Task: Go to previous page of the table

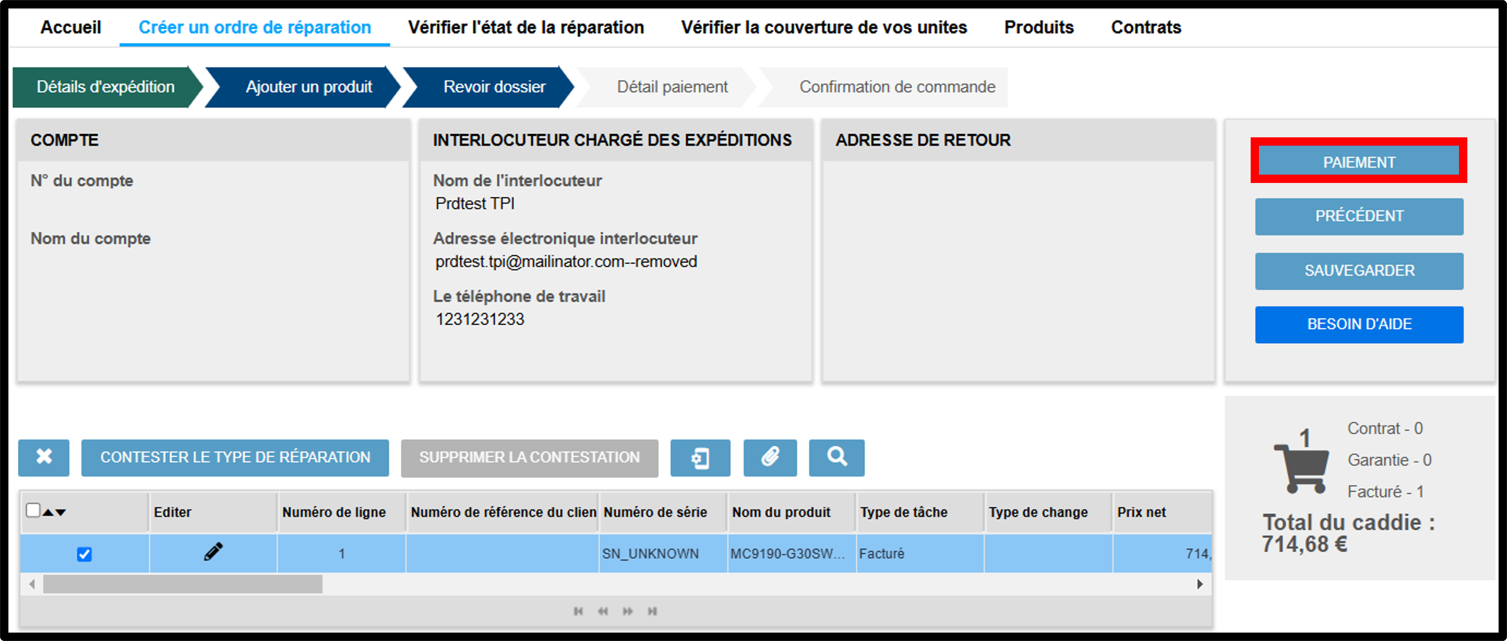Action: (x=603, y=611)
